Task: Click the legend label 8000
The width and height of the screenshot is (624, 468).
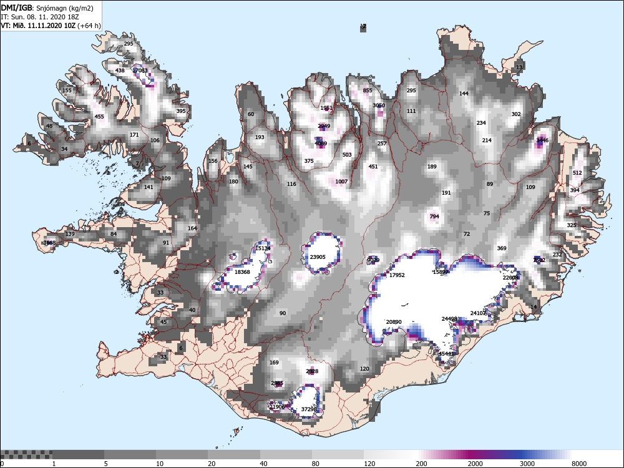Action: pos(580,464)
